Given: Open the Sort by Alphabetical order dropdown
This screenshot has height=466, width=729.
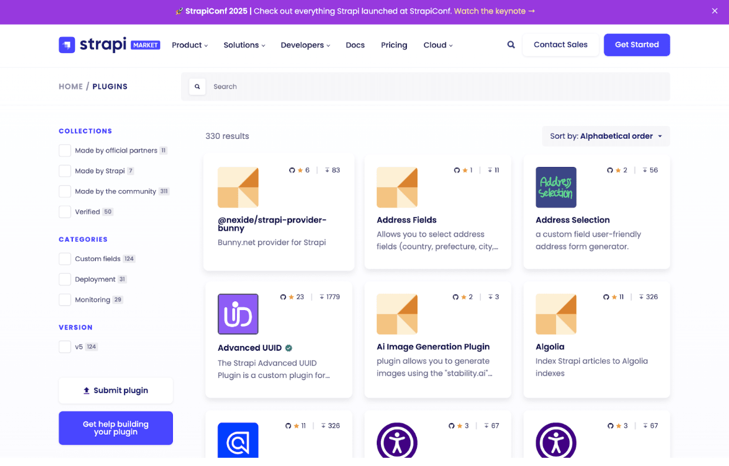Looking at the screenshot, I should coord(606,136).
